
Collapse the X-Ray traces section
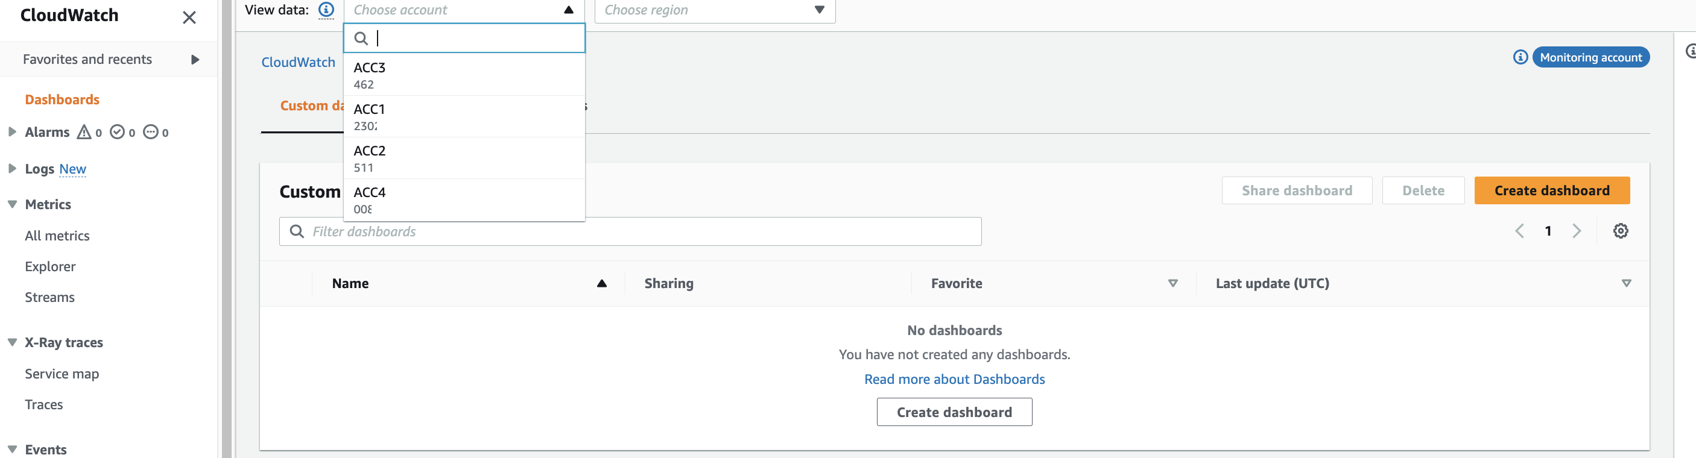[12, 343]
